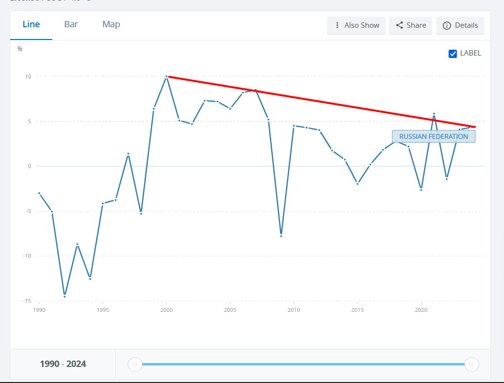Click the right handle of year slider
The height and width of the screenshot is (383, 504).
tap(471, 364)
